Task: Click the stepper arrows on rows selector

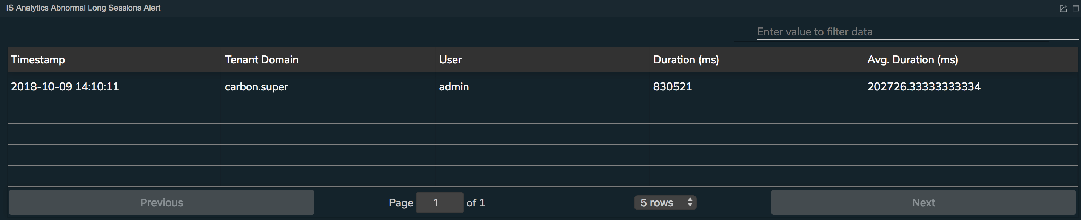Action: pyautogui.click(x=690, y=202)
